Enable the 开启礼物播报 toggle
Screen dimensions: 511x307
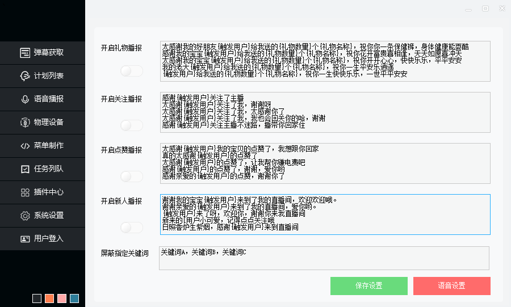click(131, 71)
